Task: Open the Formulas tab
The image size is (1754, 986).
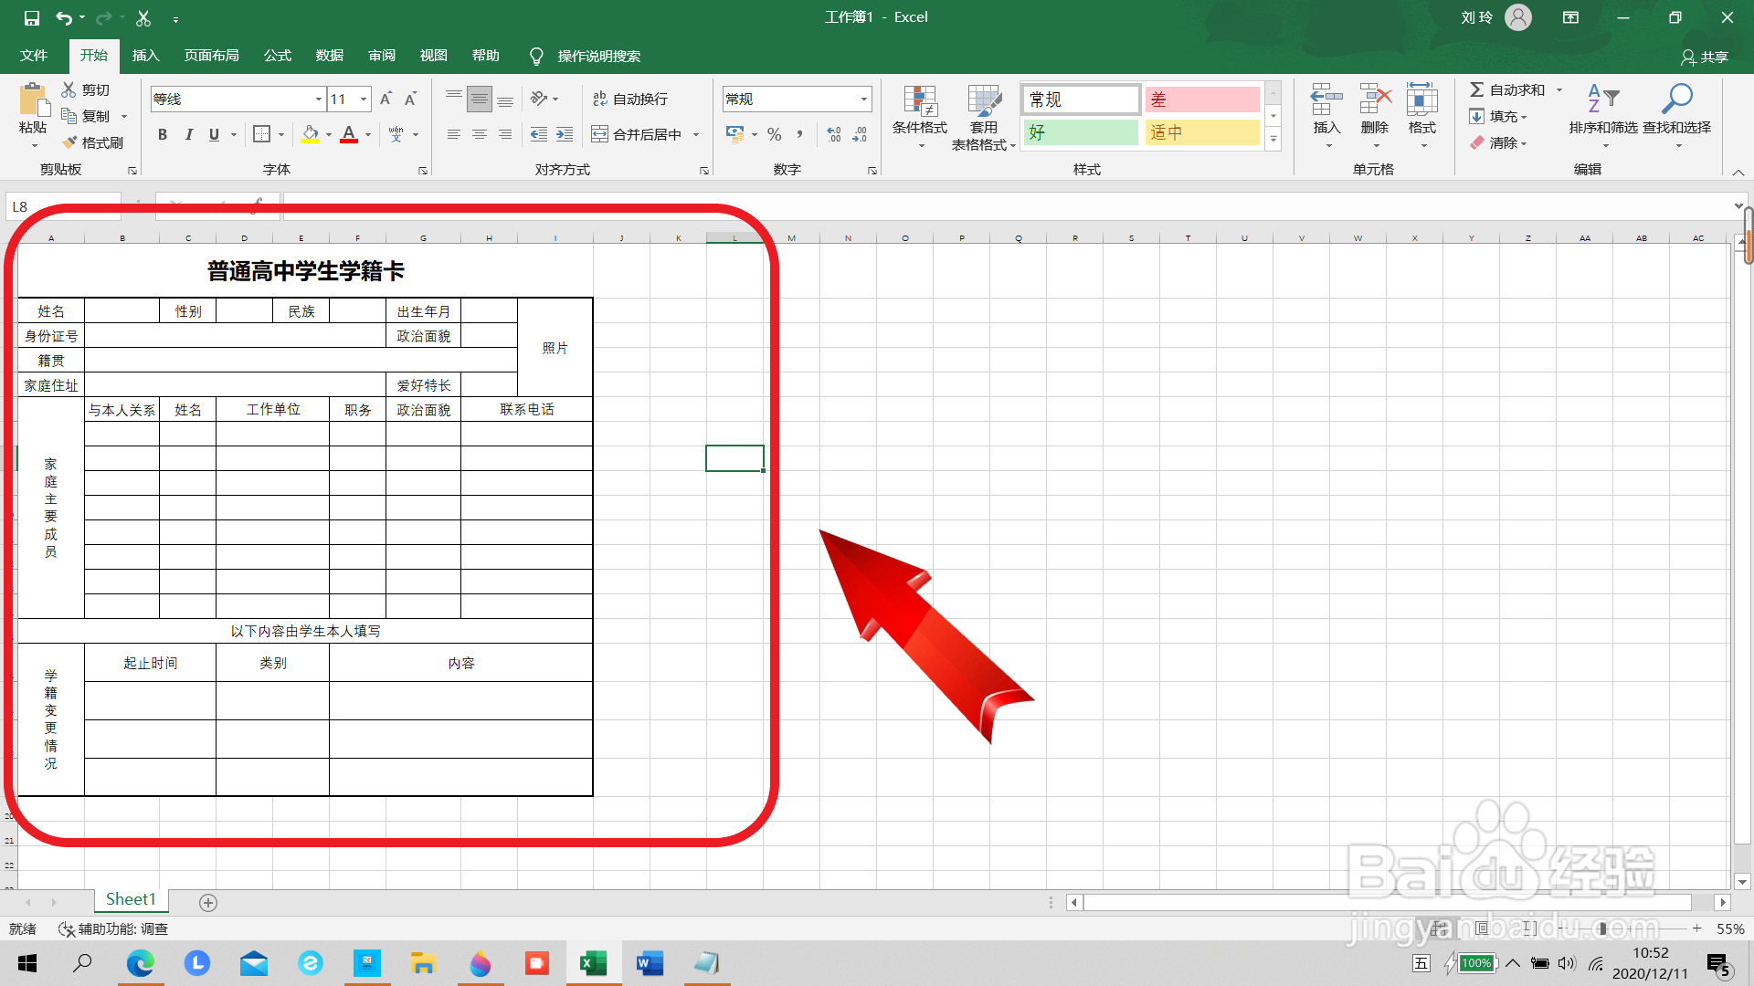Action: coord(277,56)
